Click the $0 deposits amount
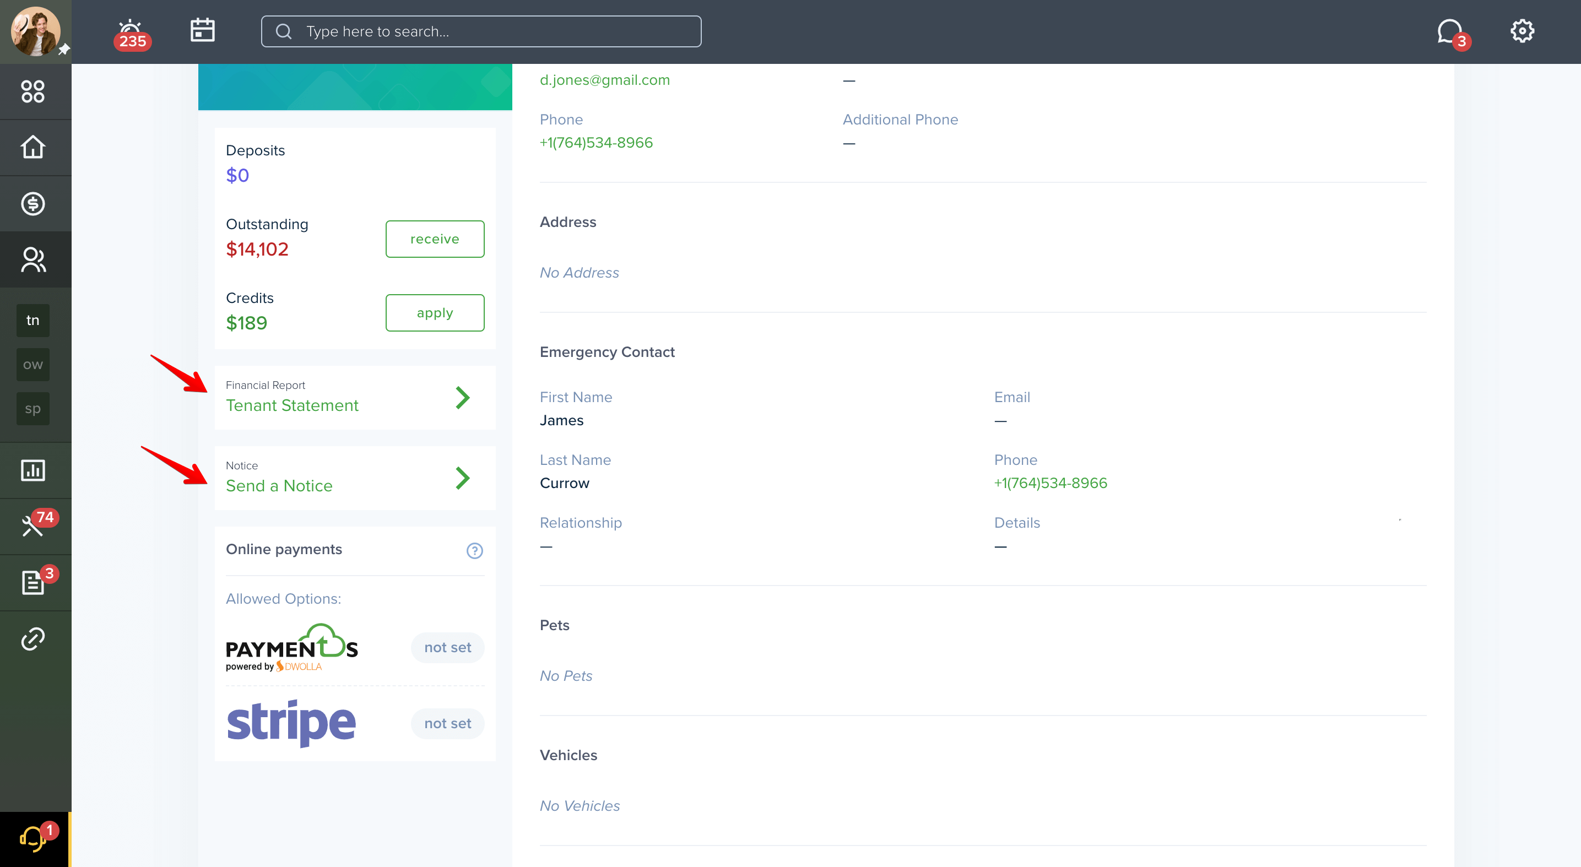 pos(237,176)
